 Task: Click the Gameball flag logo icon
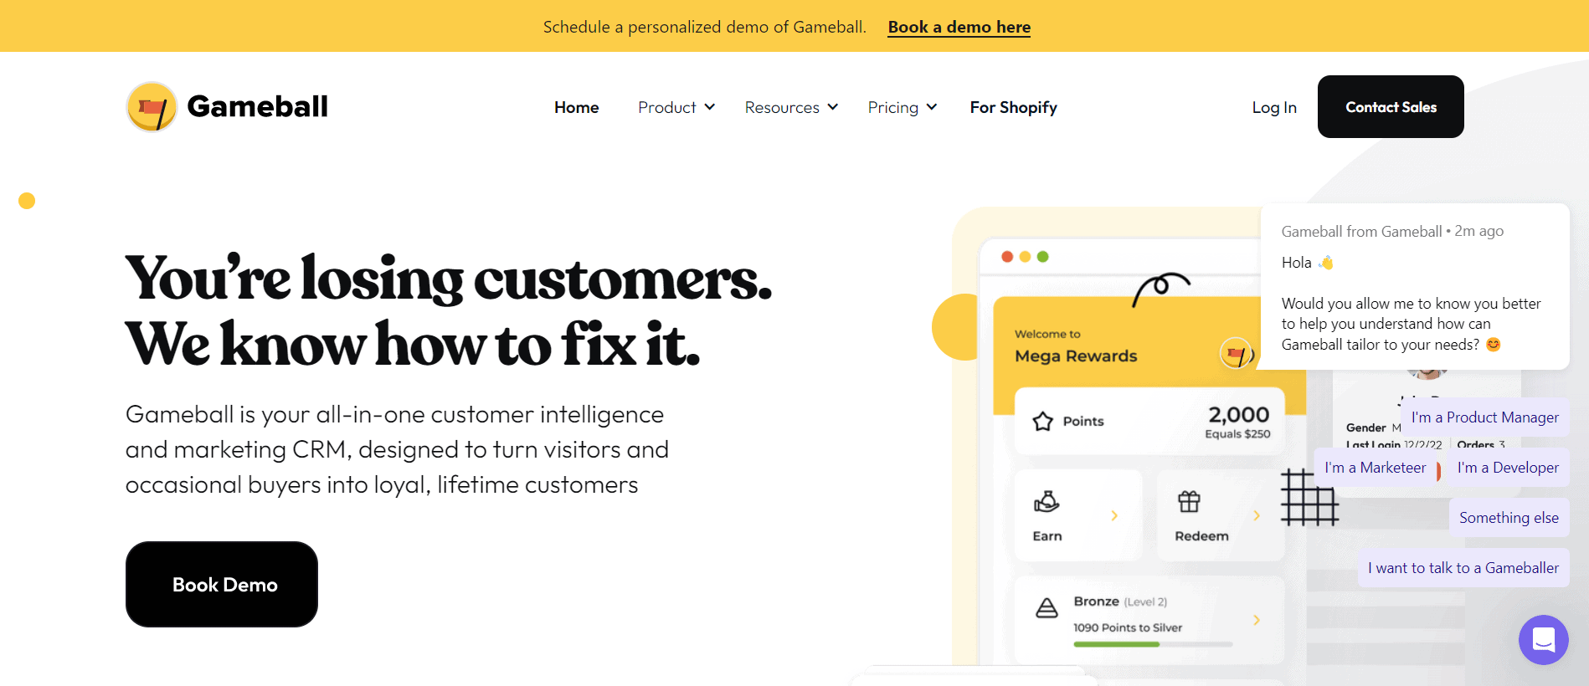pos(152,107)
